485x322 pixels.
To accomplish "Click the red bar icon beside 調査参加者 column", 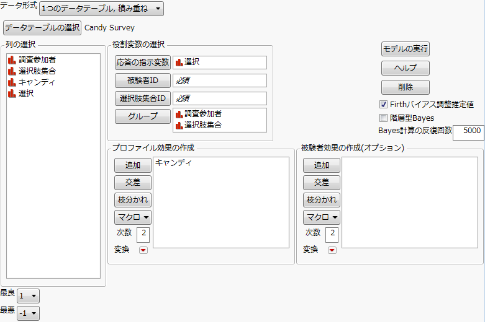I will point(12,60).
